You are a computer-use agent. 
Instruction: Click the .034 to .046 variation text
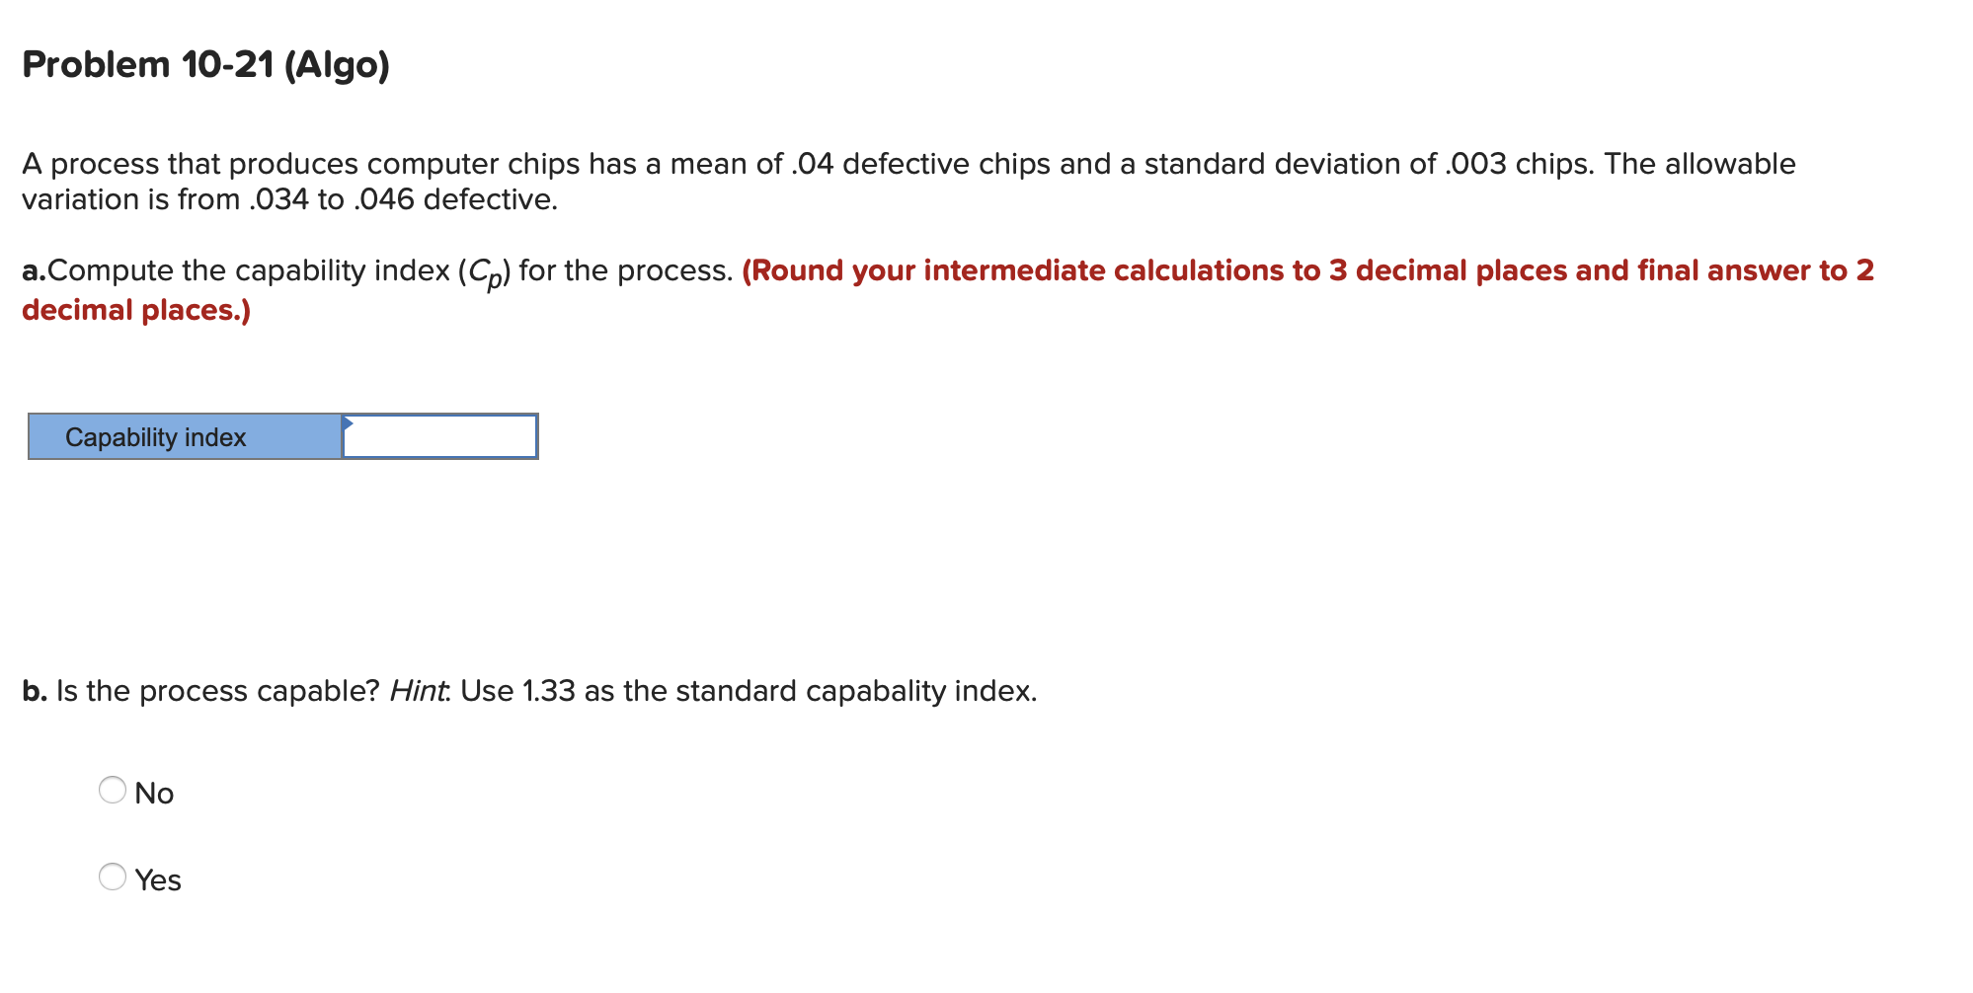pyautogui.click(x=296, y=199)
